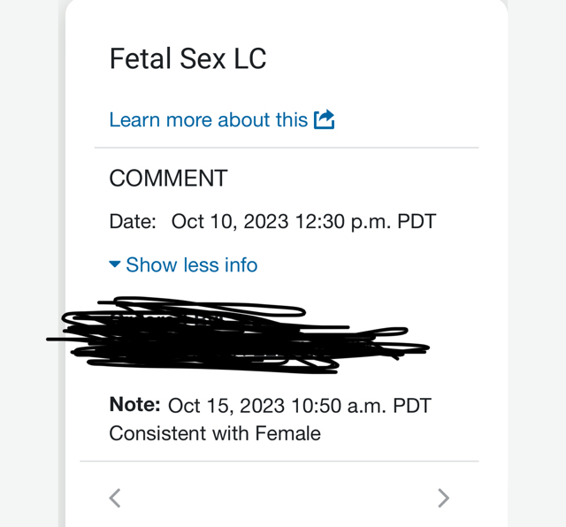The width and height of the screenshot is (566, 527).
Task: Go to previous result with left chevron
Action: (115, 498)
